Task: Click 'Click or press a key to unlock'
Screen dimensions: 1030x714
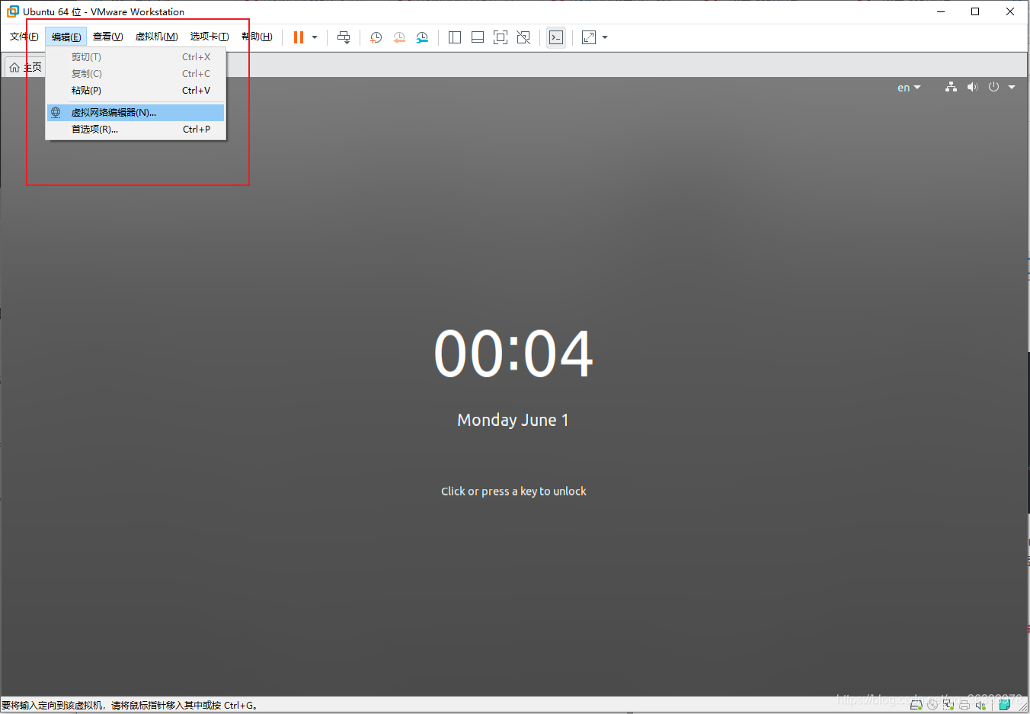Action: coord(513,491)
